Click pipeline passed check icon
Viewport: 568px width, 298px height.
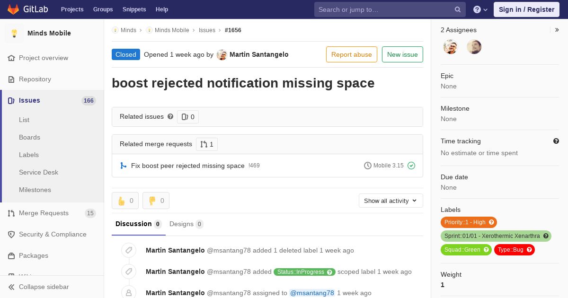pyautogui.click(x=411, y=166)
